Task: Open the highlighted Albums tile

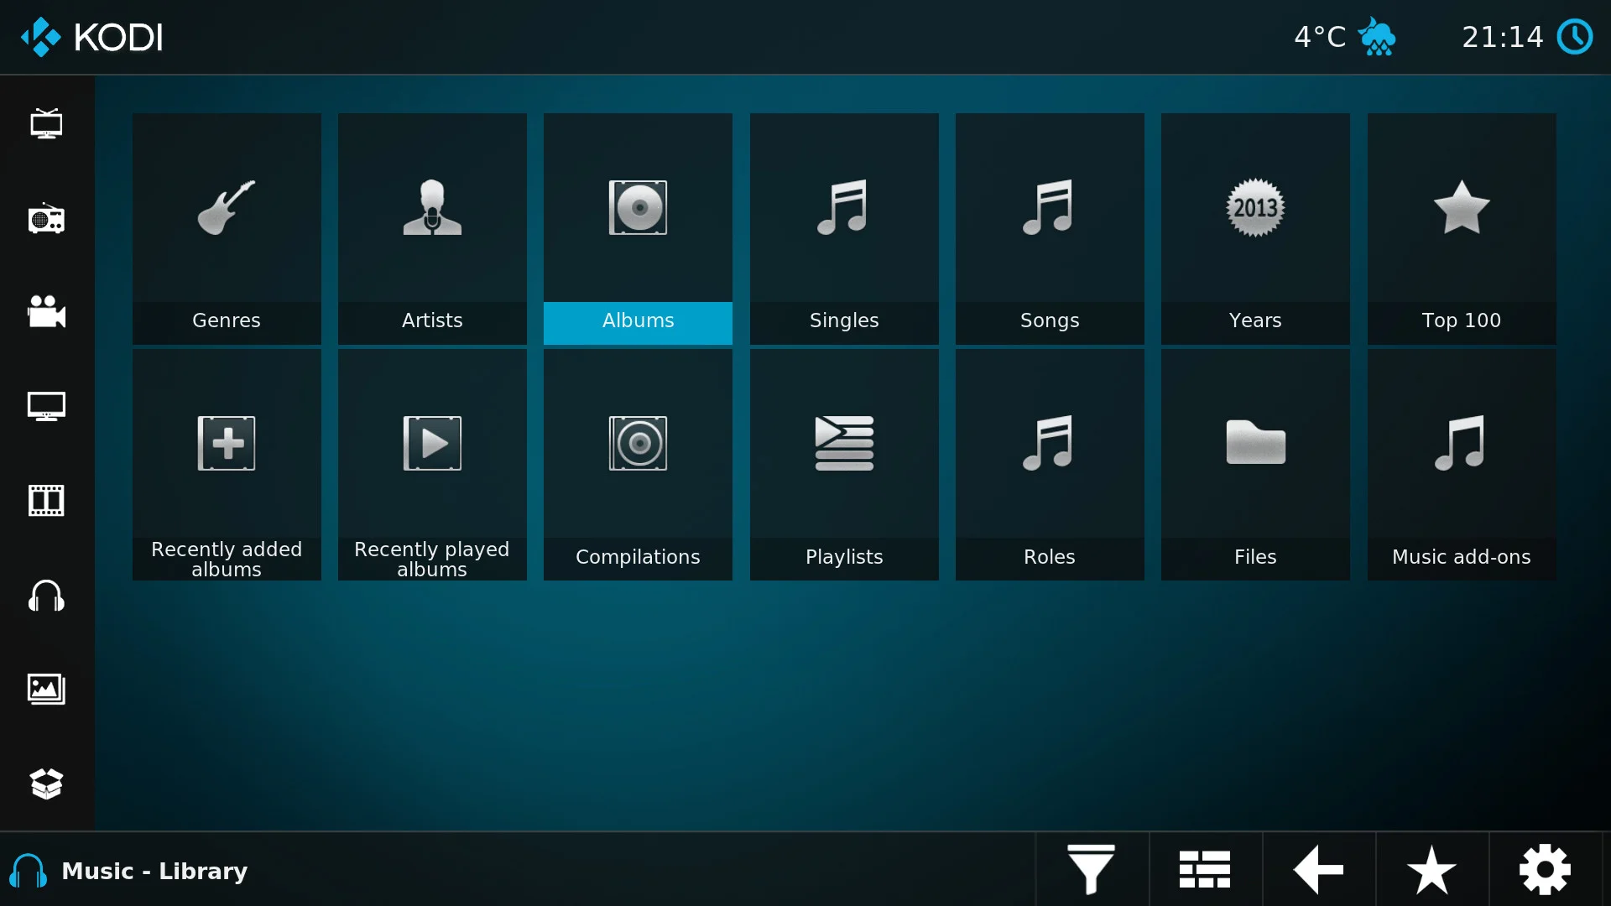Action: pyautogui.click(x=638, y=228)
